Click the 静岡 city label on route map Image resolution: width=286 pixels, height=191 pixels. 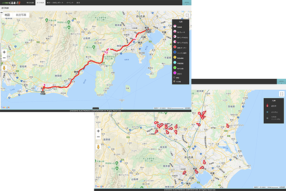point(76,72)
